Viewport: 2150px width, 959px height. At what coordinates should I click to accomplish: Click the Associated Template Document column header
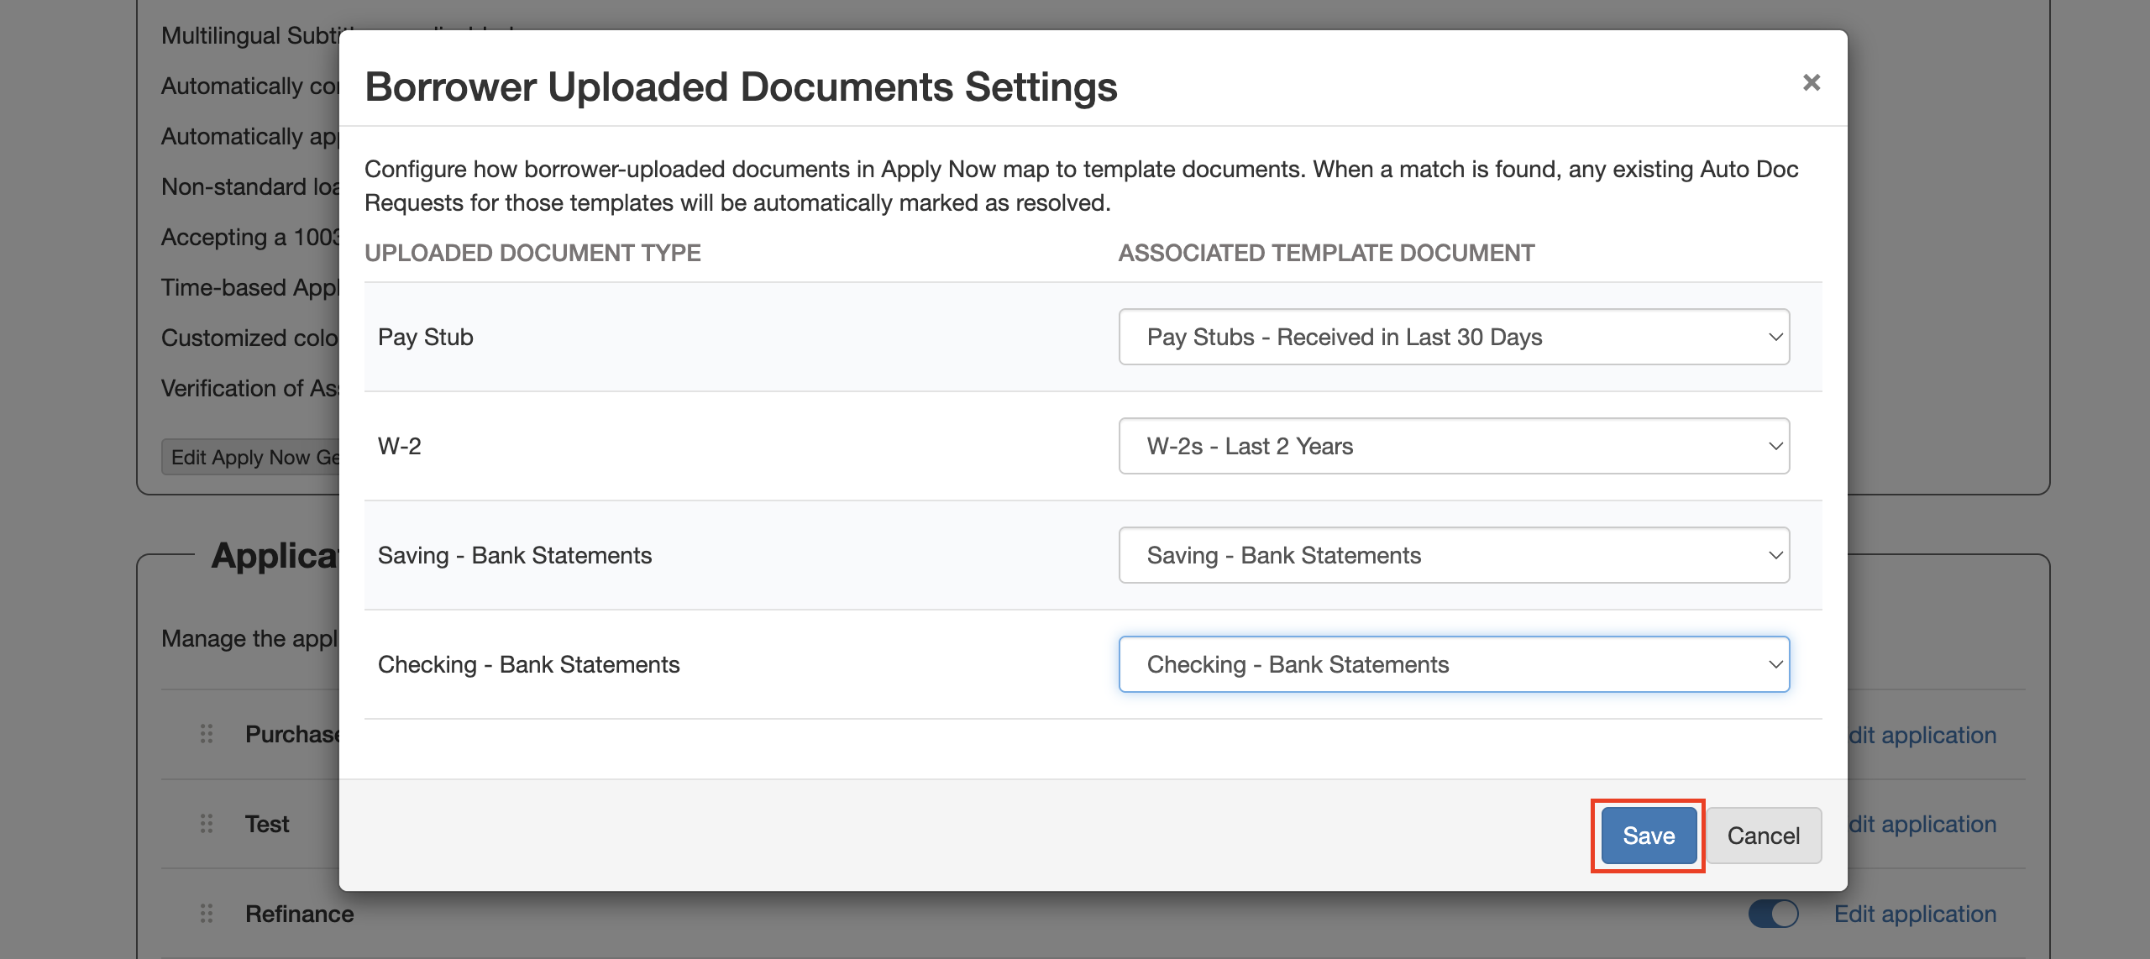click(x=1326, y=253)
